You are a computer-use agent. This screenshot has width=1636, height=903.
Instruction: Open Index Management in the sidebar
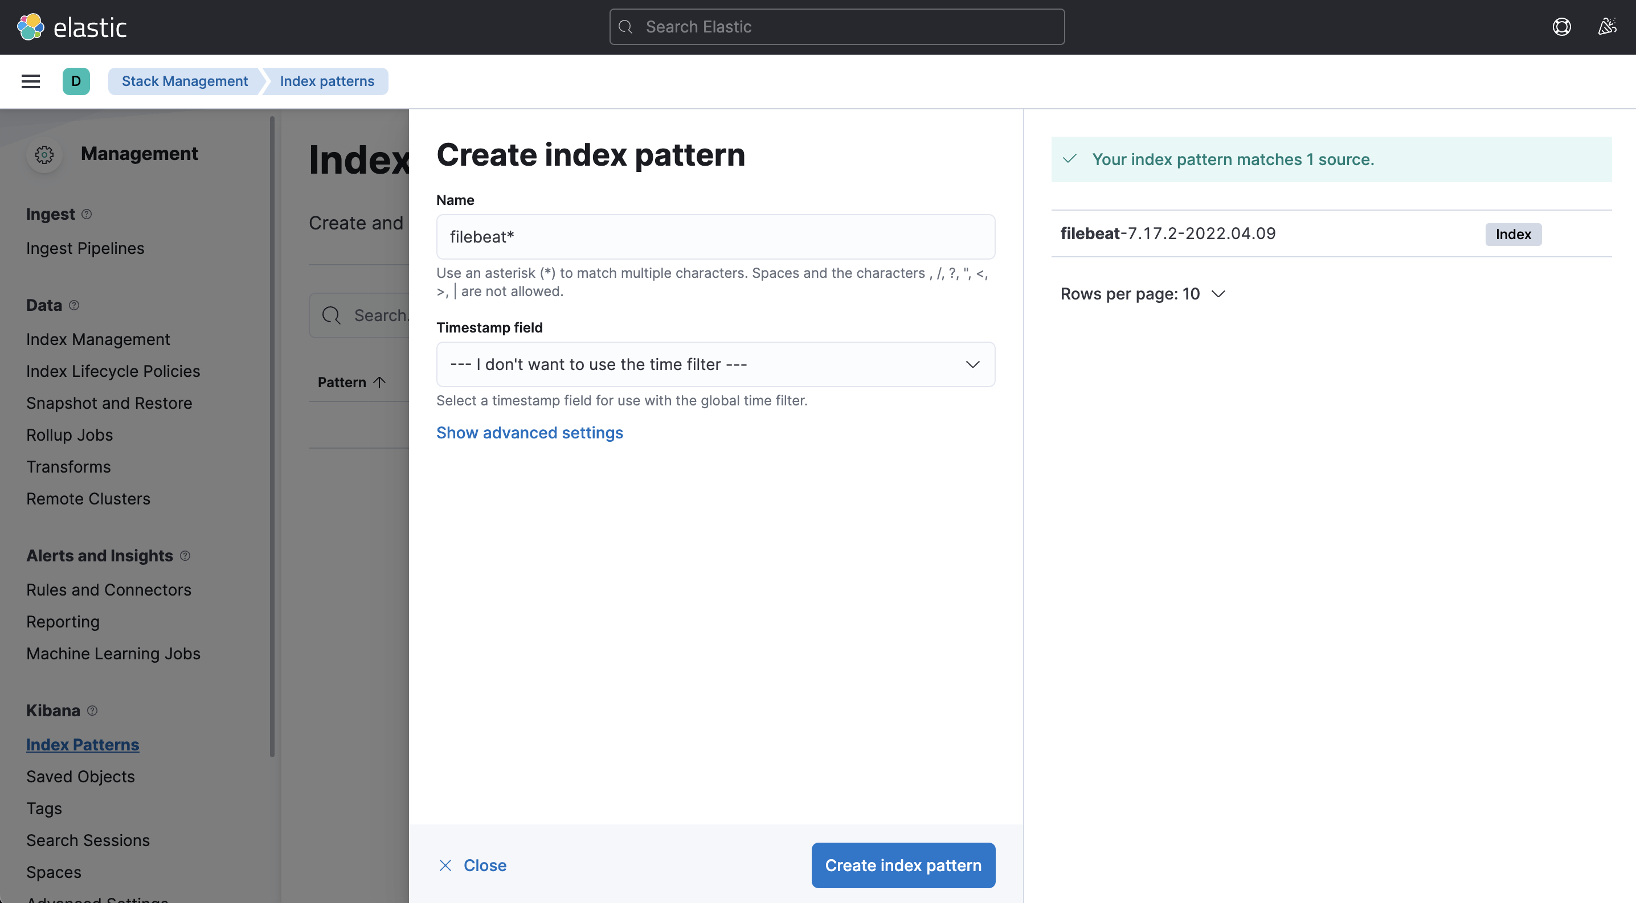(98, 339)
